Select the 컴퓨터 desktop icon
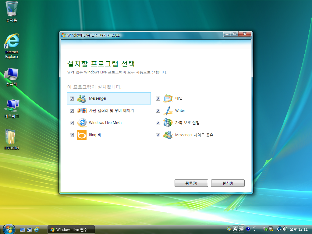The image size is (312, 234). tap(12, 77)
